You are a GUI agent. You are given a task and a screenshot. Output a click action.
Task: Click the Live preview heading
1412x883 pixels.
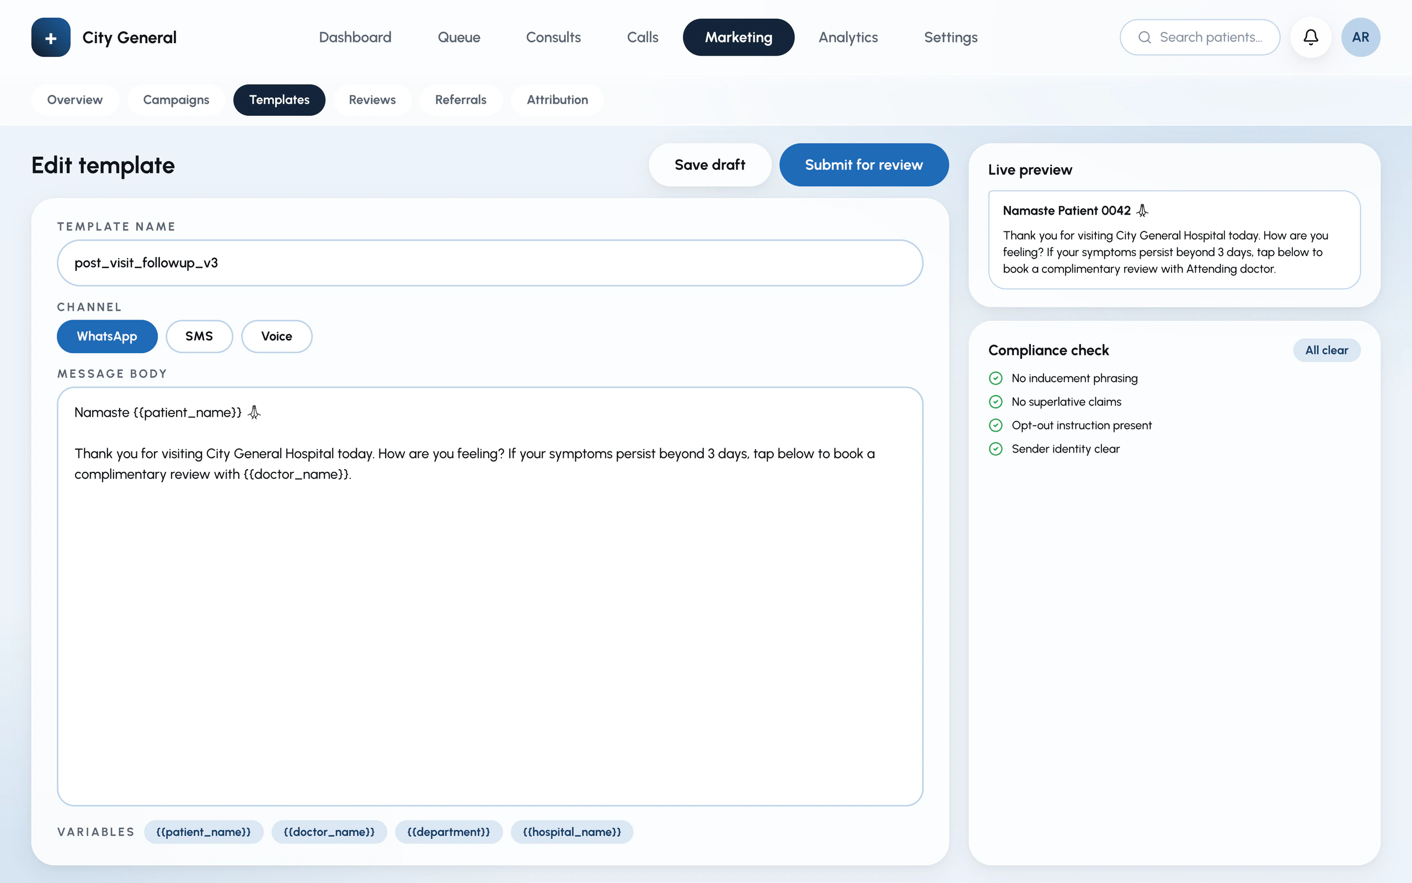pos(1030,170)
